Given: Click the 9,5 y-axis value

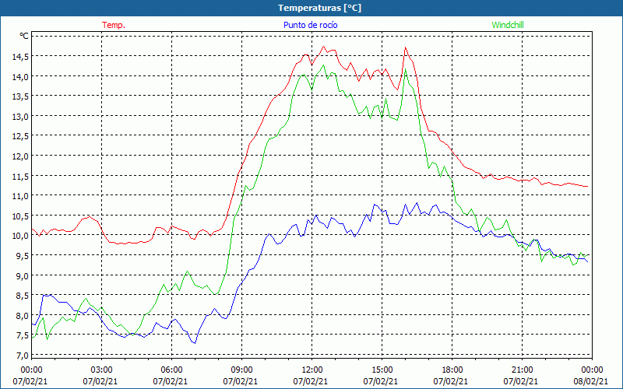Looking at the screenshot, I should (22, 256).
